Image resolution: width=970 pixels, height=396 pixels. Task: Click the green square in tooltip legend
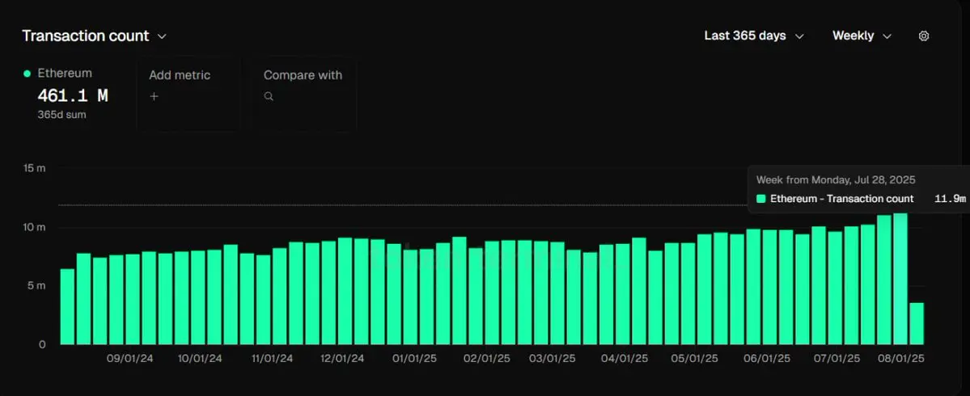tap(761, 199)
